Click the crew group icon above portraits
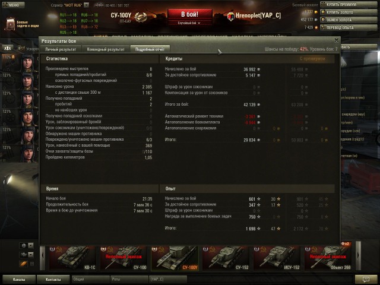This screenshot has width=380, height=285. tap(8, 48)
